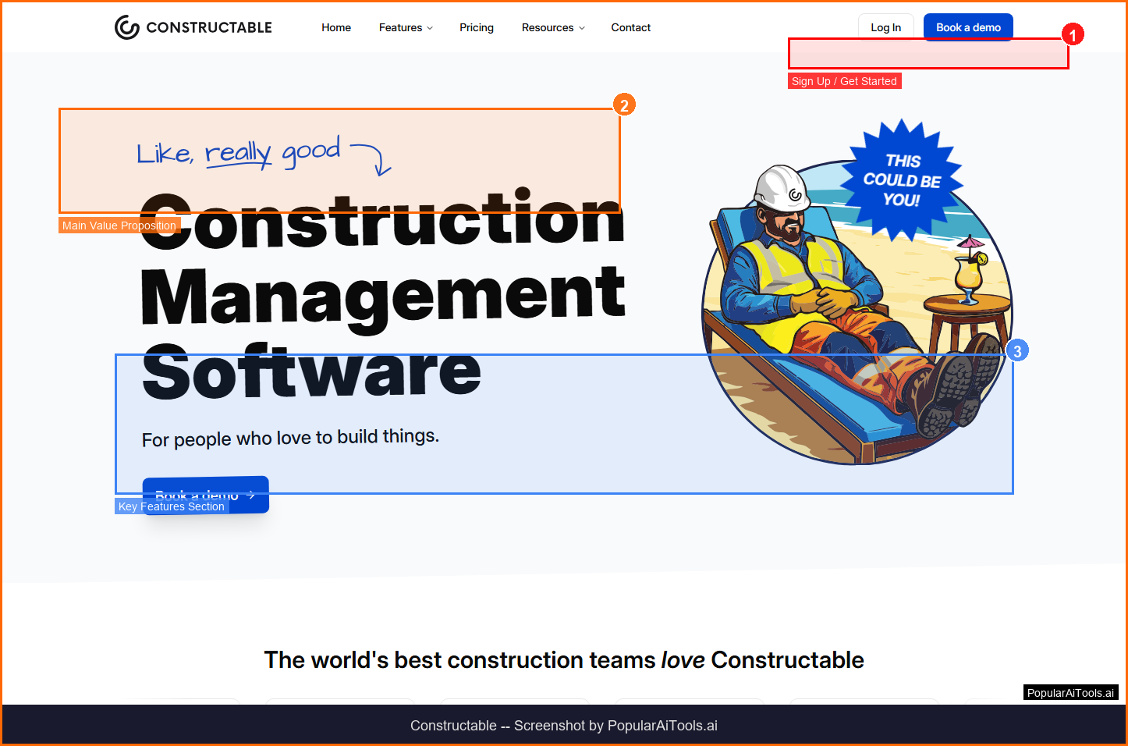Click the cocktail glass in the beach illustration

969,273
